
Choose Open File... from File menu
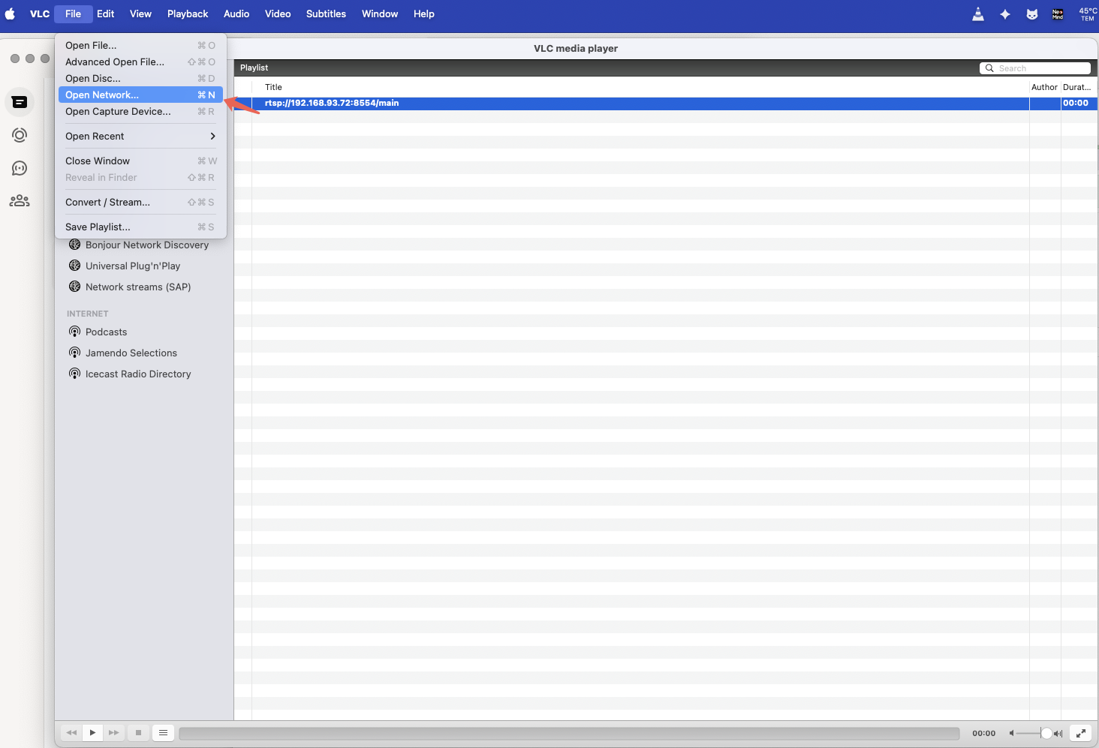tap(140, 45)
